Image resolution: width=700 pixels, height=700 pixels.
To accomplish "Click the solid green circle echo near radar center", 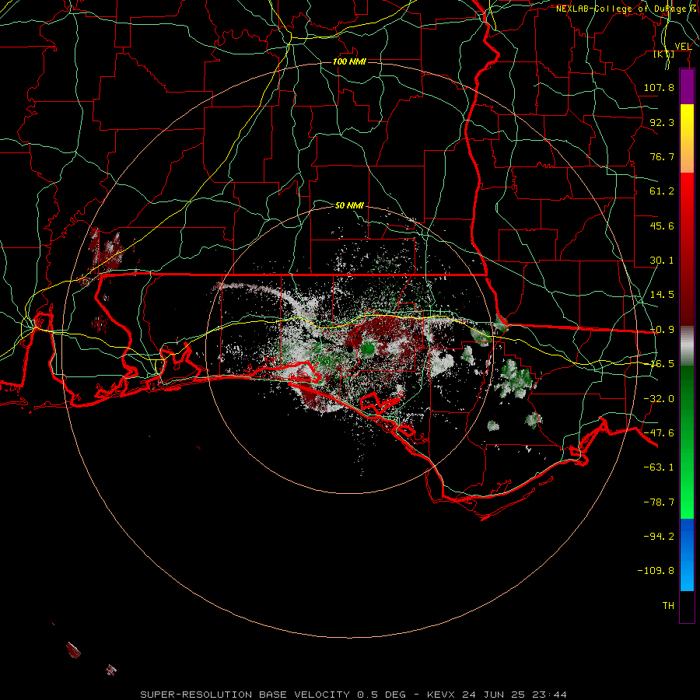I will tap(367, 348).
